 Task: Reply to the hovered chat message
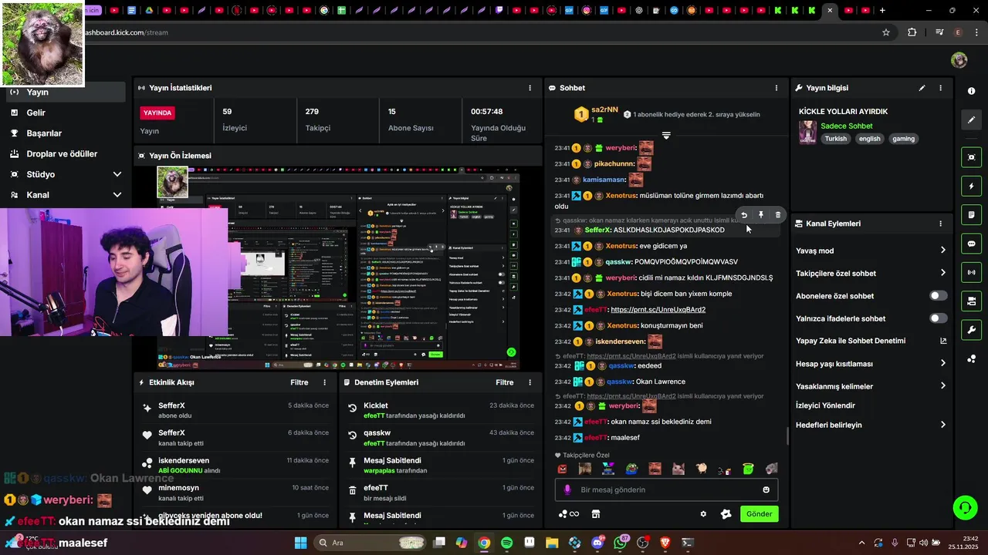(743, 215)
